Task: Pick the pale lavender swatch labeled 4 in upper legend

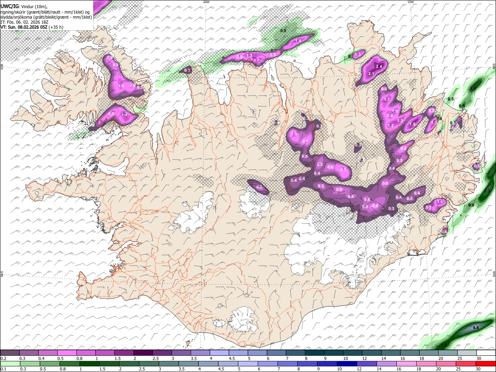Action: pyautogui.click(x=219, y=353)
